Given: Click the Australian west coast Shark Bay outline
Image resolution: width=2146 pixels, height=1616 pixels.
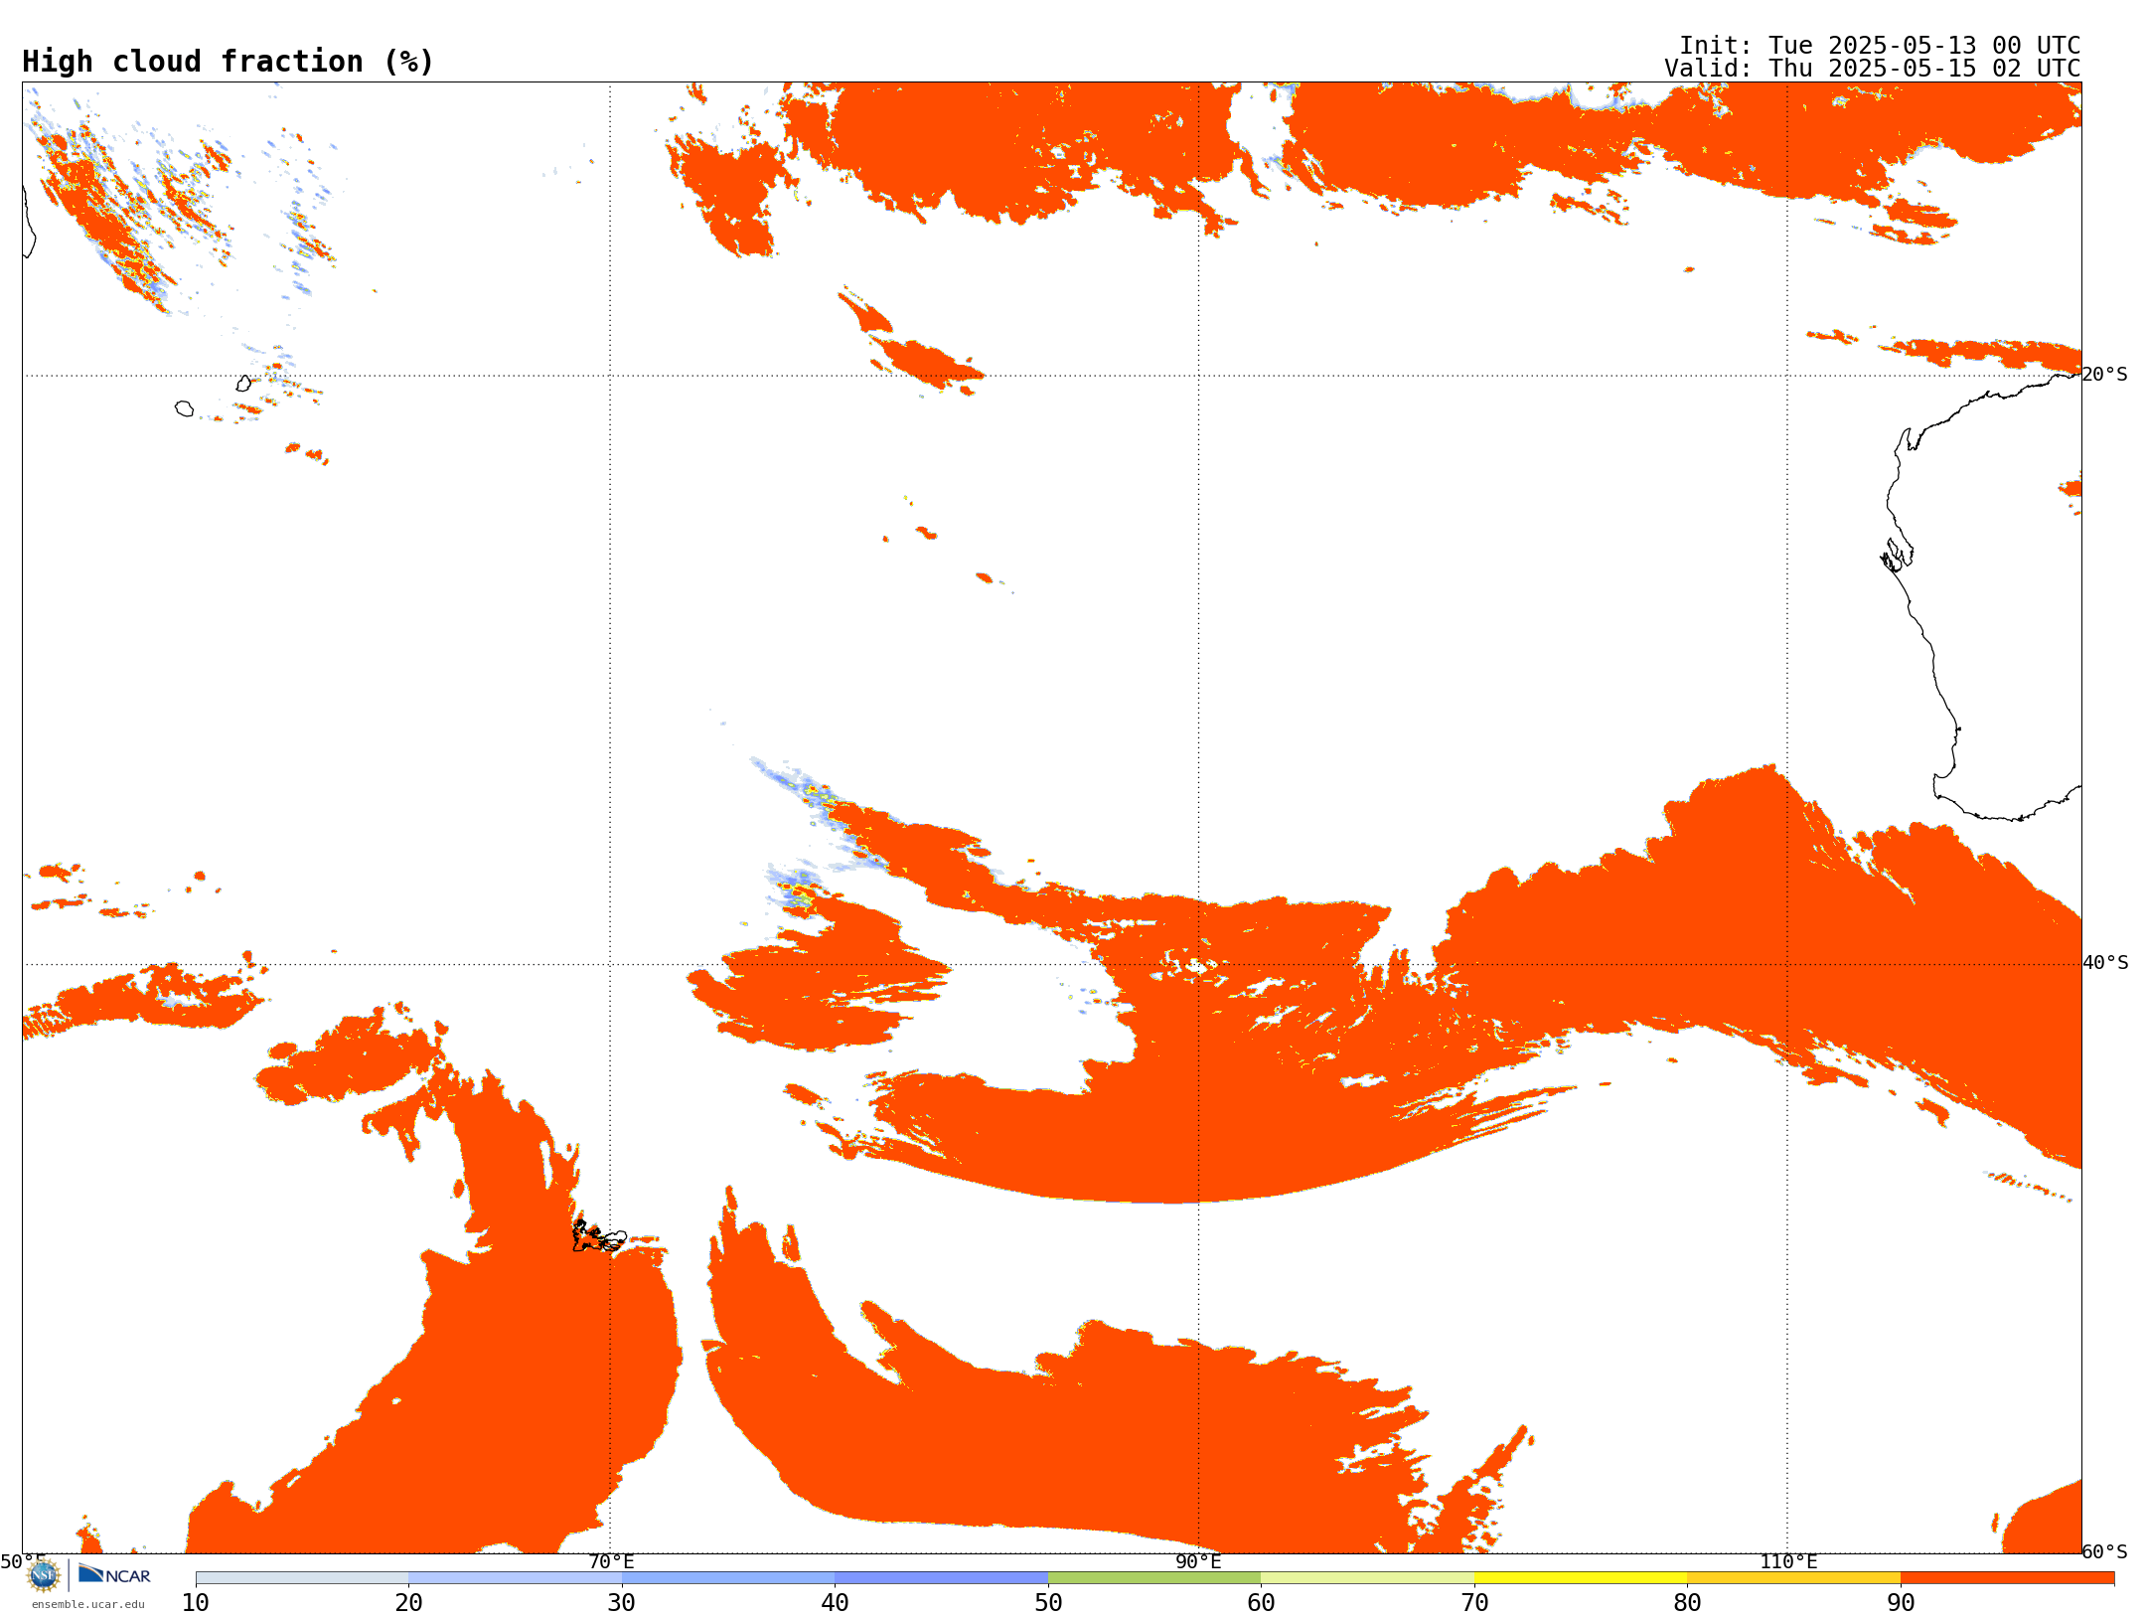Looking at the screenshot, I should click(x=1897, y=555).
